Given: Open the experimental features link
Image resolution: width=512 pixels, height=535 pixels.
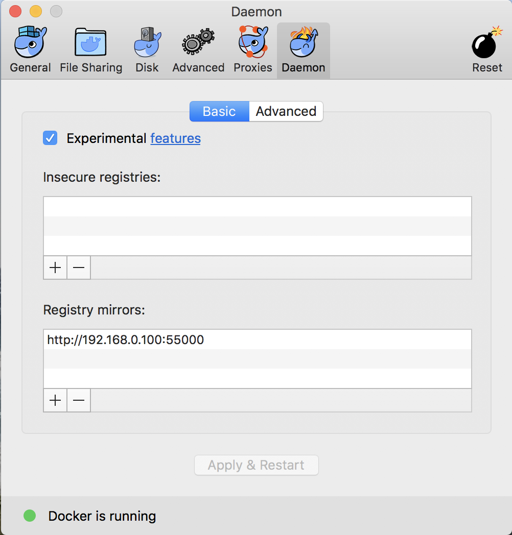Looking at the screenshot, I should click(176, 138).
